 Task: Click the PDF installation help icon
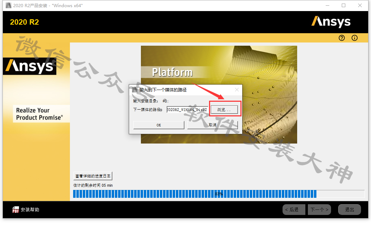click(x=16, y=210)
